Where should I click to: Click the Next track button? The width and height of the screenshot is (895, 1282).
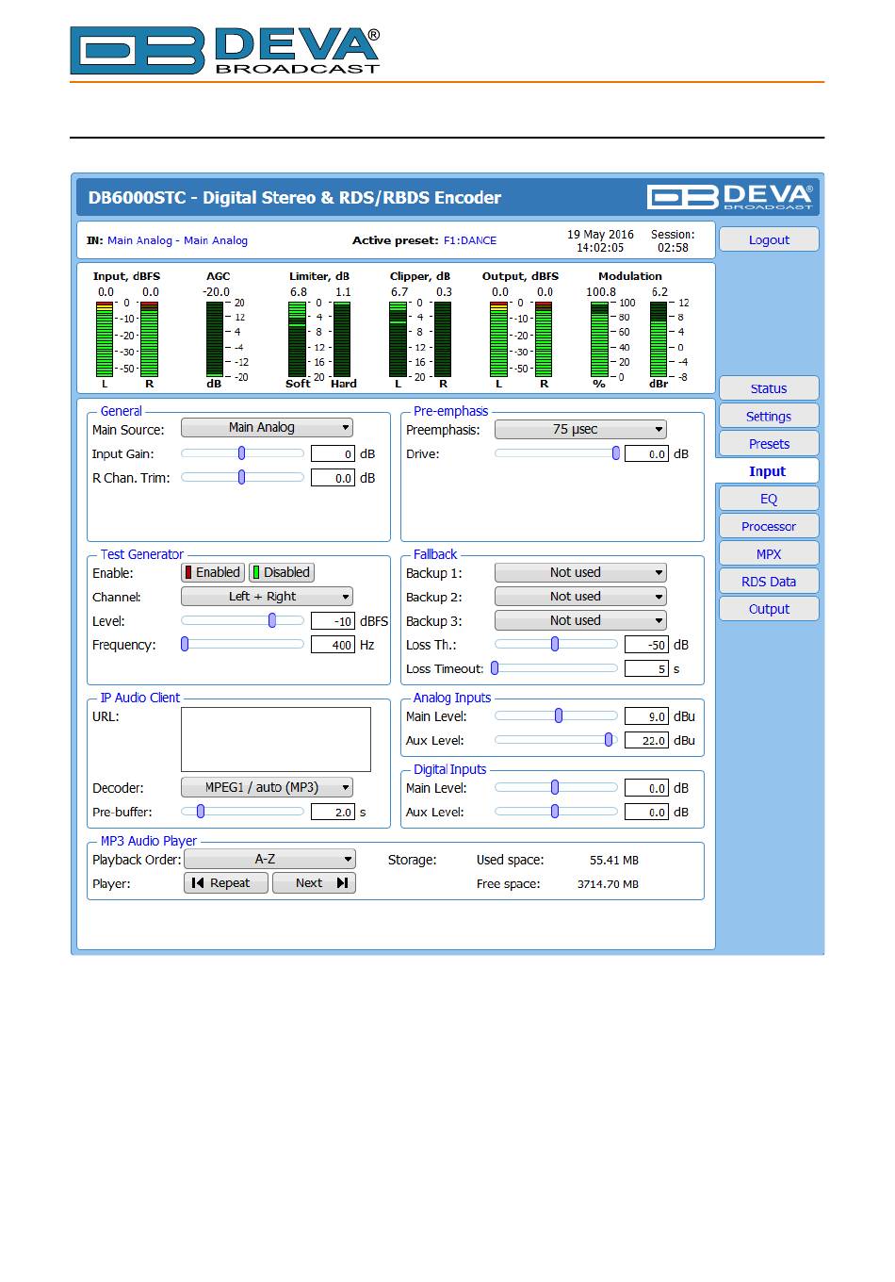[314, 883]
